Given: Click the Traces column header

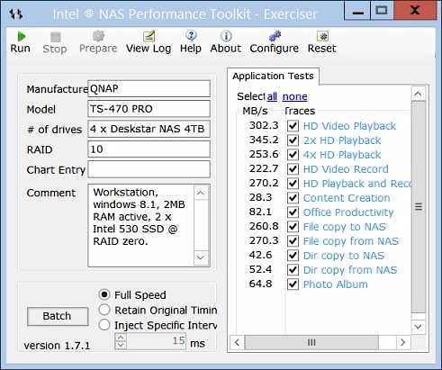Looking at the screenshot, I should click(x=300, y=111).
